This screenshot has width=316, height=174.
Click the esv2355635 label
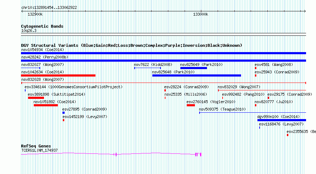point(301,131)
